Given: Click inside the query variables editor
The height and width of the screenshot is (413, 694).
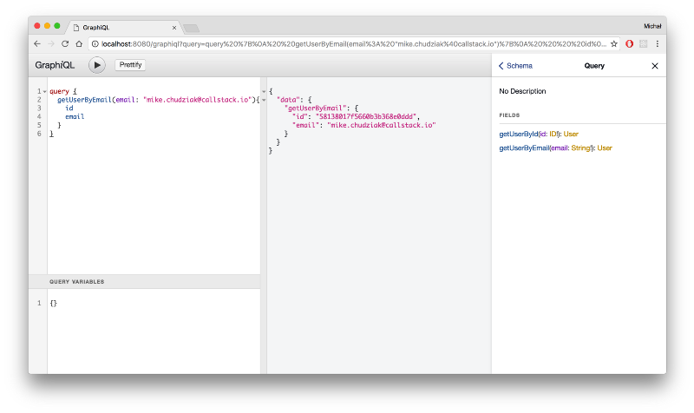Looking at the screenshot, I should point(154,331).
